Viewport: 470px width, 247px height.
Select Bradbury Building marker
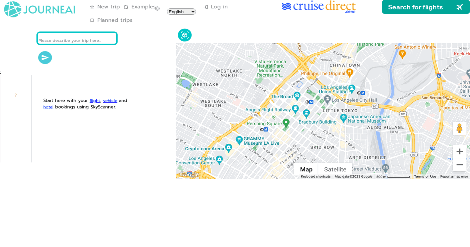(x=306, y=113)
